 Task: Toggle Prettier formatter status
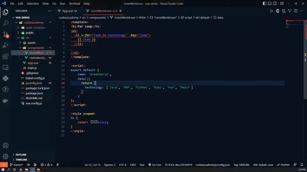(x=283, y=165)
